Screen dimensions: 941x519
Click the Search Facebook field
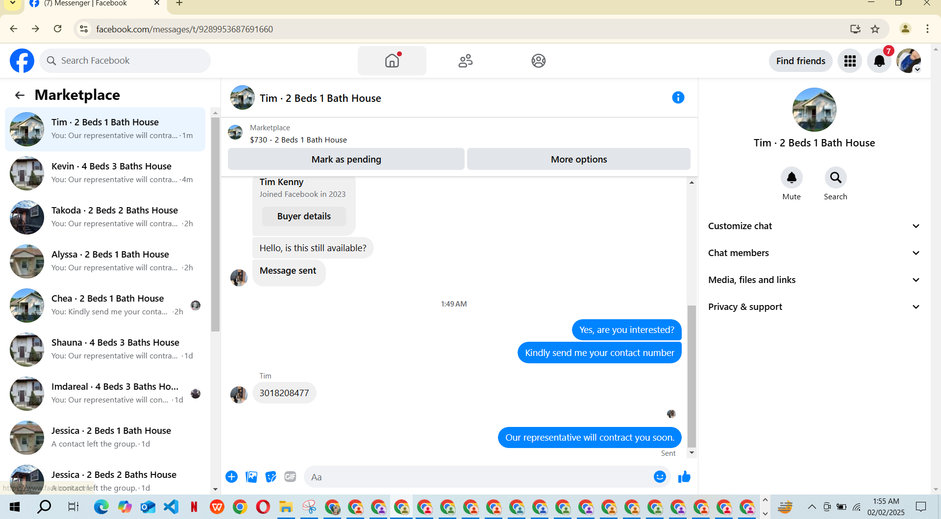click(x=125, y=61)
